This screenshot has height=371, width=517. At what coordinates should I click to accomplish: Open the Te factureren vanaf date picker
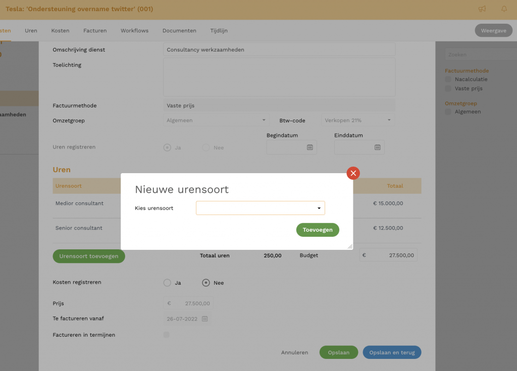pyautogui.click(x=205, y=319)
